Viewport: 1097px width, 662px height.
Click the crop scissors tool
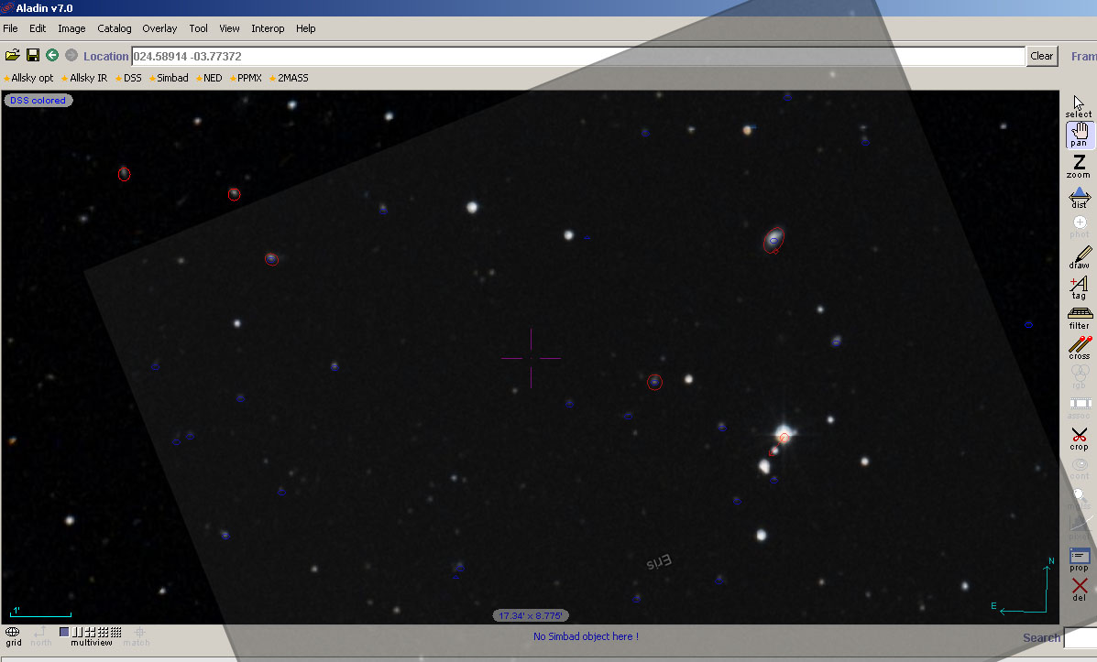click(x=1079, y=439)
